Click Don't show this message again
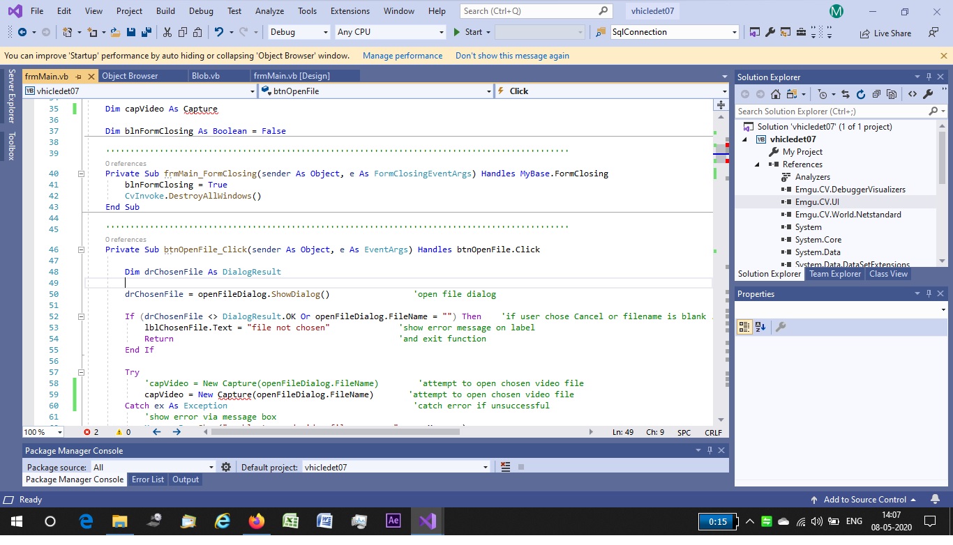Viewport: 953px width, 545px height. pyautogui.click(x=512, y=56)
